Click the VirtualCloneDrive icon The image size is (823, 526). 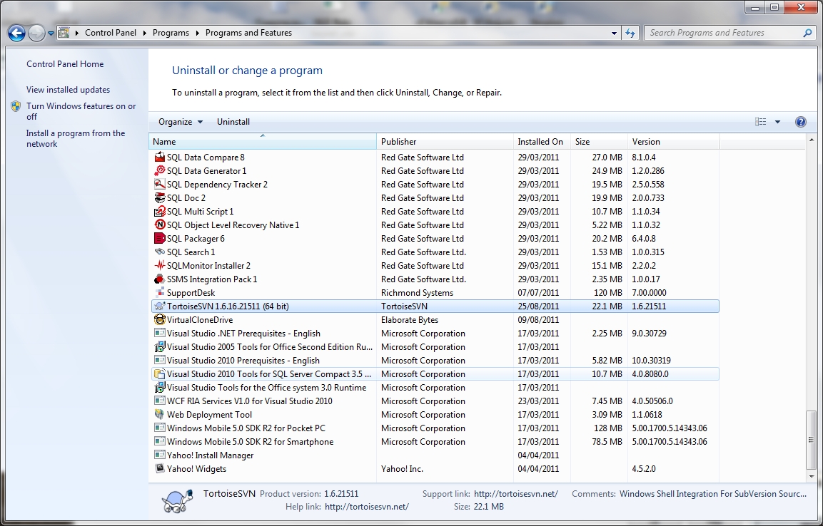click(x=160, y=319)
